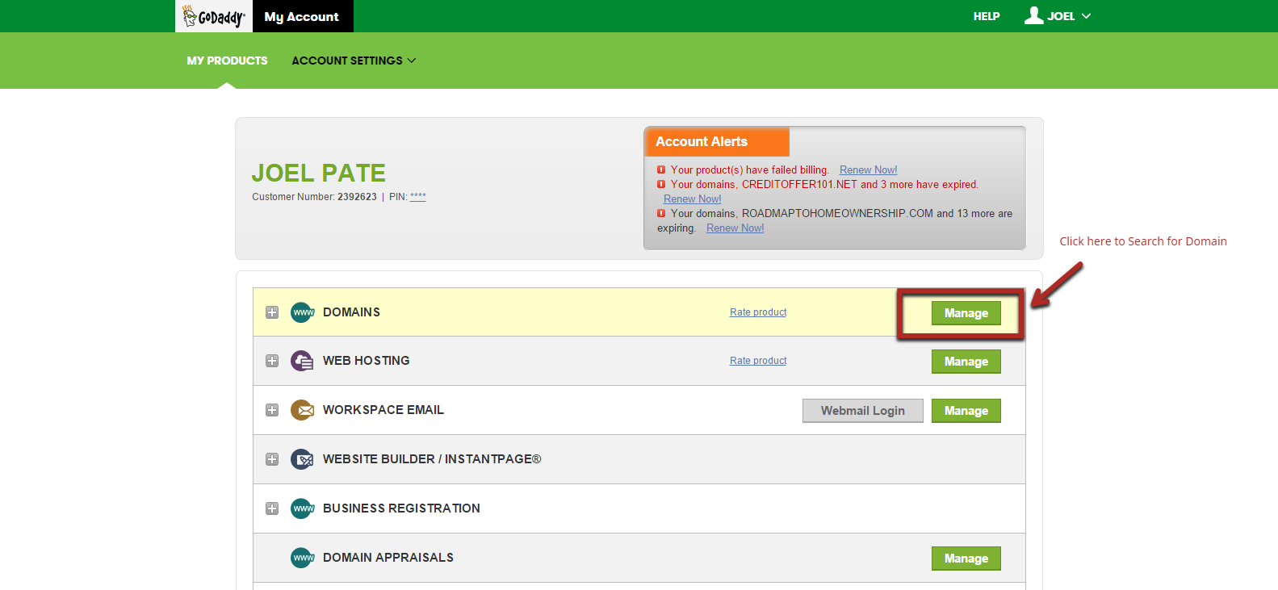The image size is (1278, 590).
Task: Click the WEBSITE BUILDER / INSTANTPAGE title
Action: 432,459
